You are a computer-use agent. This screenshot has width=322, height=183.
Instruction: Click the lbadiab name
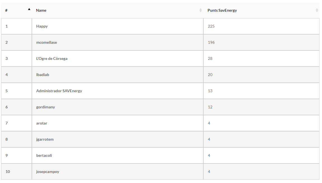[x=43, y=75]
